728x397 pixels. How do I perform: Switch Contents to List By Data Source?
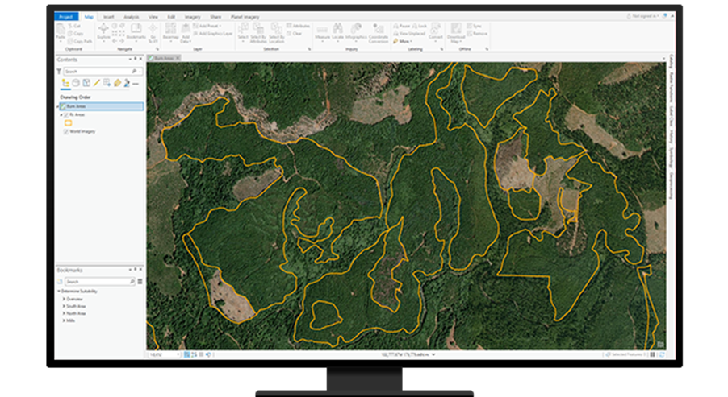pyautogui.click(x=76, y=83)
